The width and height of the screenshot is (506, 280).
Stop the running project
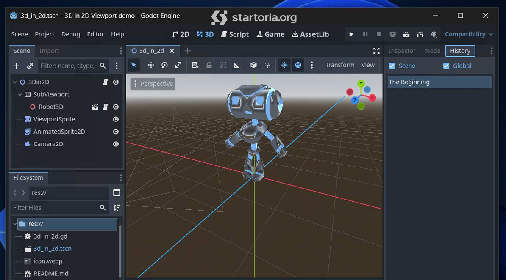point(379,34)
